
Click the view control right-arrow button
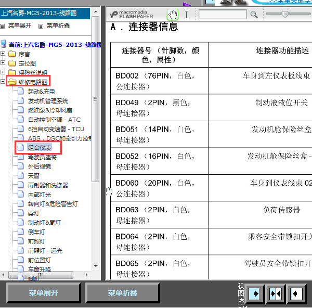click(255, 294)
